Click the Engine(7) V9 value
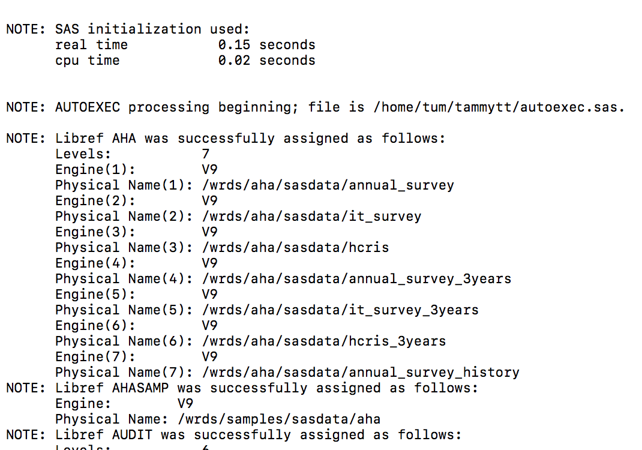Image resolution: width=642 pixels, height=450 pixels. pyautogui.click(x=209, y=357)
